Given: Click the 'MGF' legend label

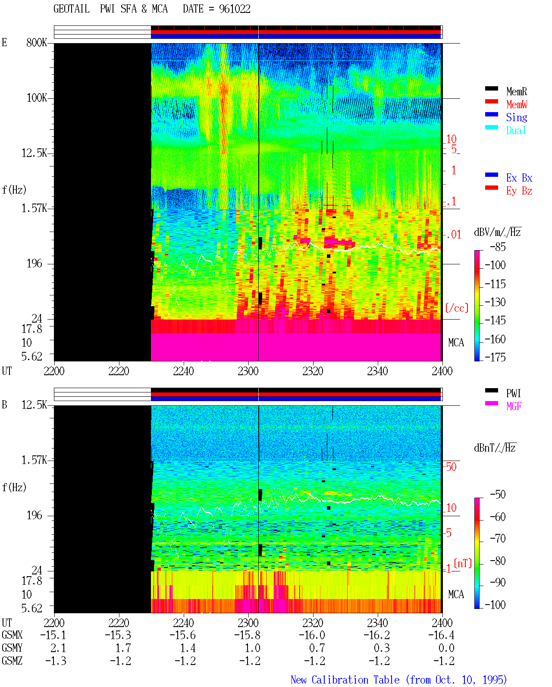Looking at the screenshot, I should pos(514,406).
